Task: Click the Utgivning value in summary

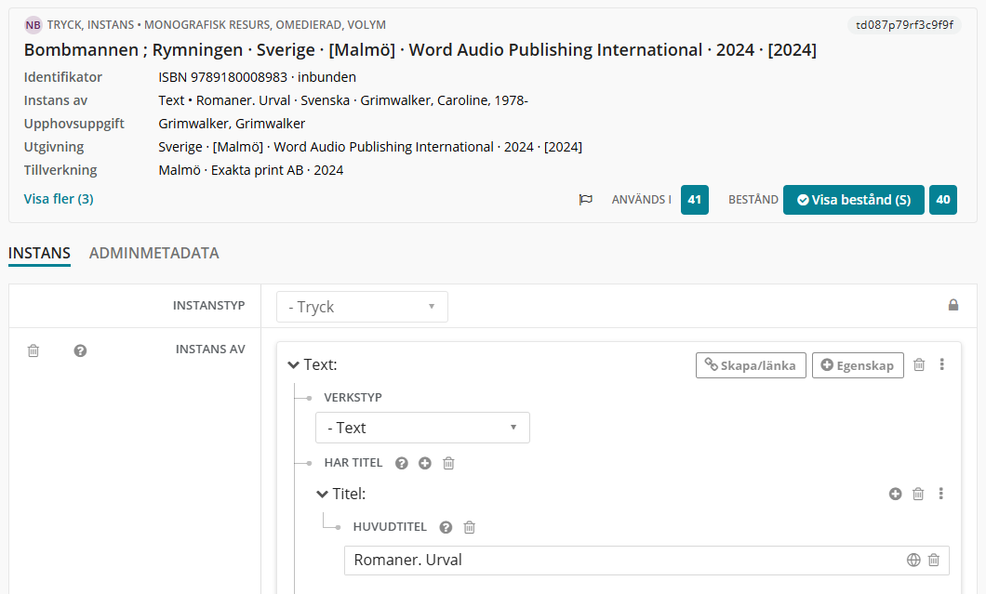Action: [370, 147]
